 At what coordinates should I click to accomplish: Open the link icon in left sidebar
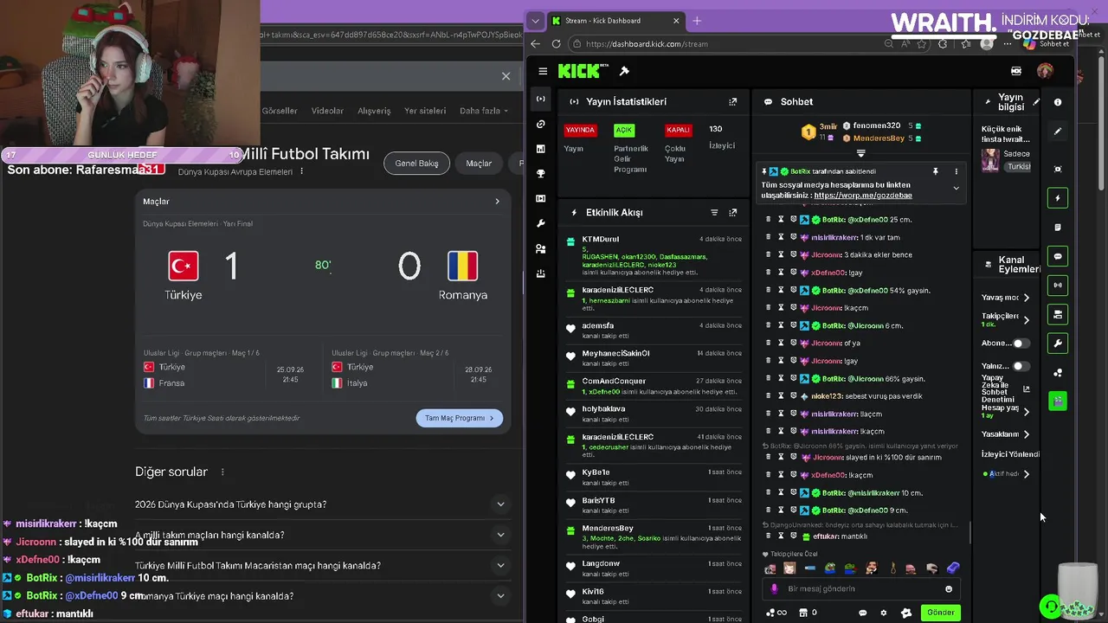(x=541, y=124)
